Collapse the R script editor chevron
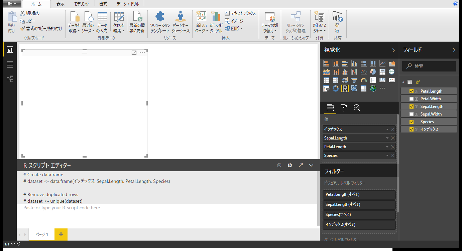462x251 pixels. pyautogui.click(x=311, y=165)
